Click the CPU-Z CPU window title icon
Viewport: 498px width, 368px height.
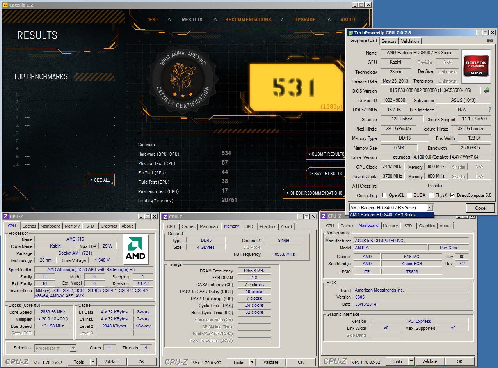5,216
